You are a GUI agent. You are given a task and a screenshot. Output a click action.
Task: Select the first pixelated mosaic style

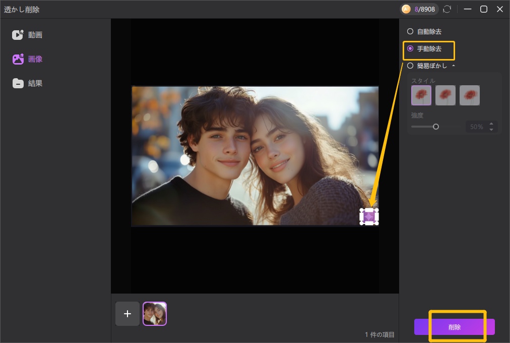tap(421, 95)
